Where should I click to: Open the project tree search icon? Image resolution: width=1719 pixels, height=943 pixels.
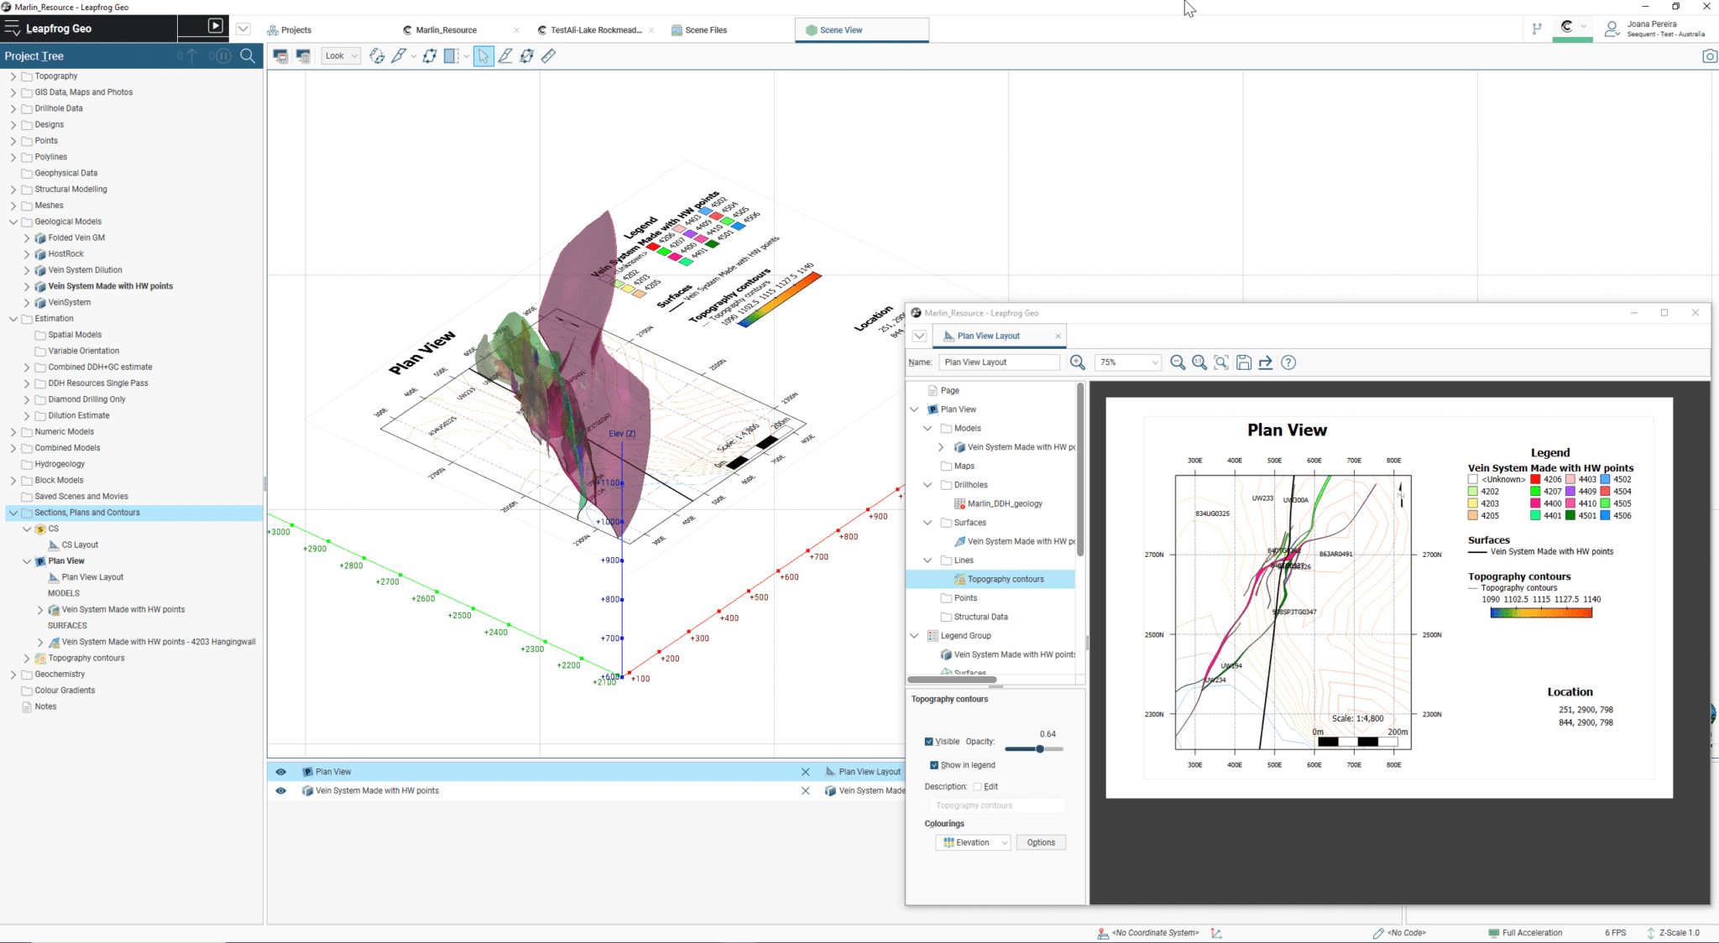pyautogui.click(x=248, y=56)
